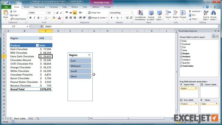Image resolution: width=222 pixels, height=125 pixels.
Task: Open Sort & Filter menu
Action: click(x=206, y=15)
